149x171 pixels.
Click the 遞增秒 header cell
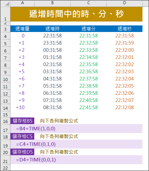click(125, 29)
